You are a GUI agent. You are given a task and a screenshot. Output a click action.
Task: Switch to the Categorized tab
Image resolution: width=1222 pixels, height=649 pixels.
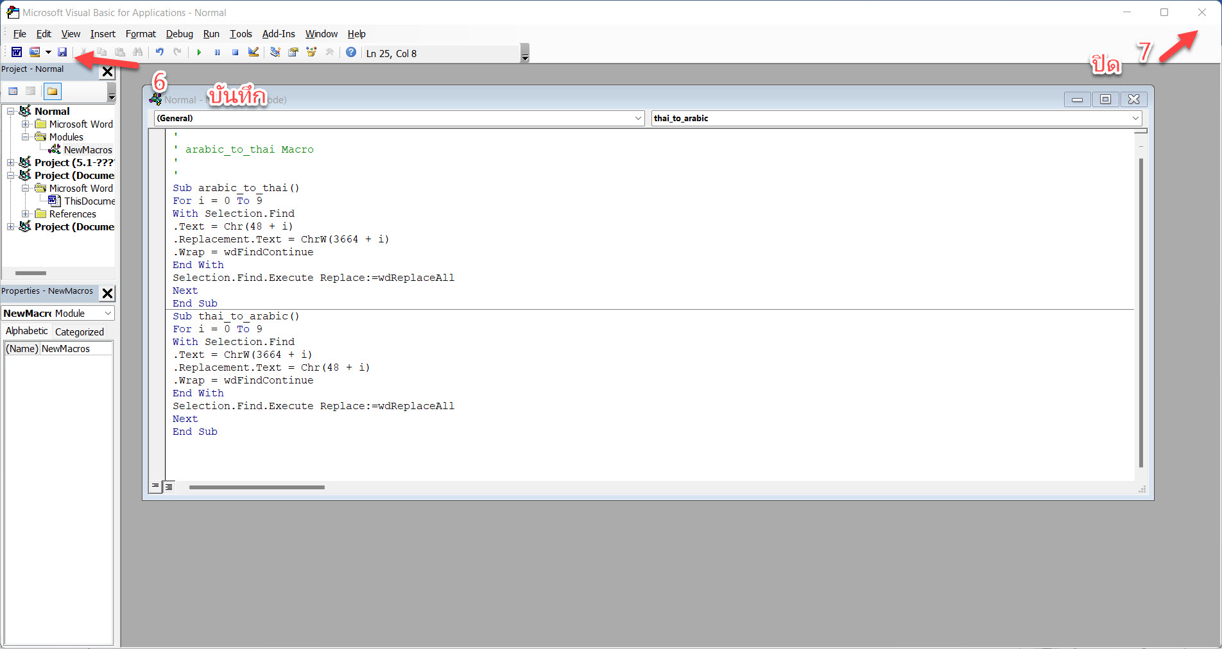[x=80, y=332]
